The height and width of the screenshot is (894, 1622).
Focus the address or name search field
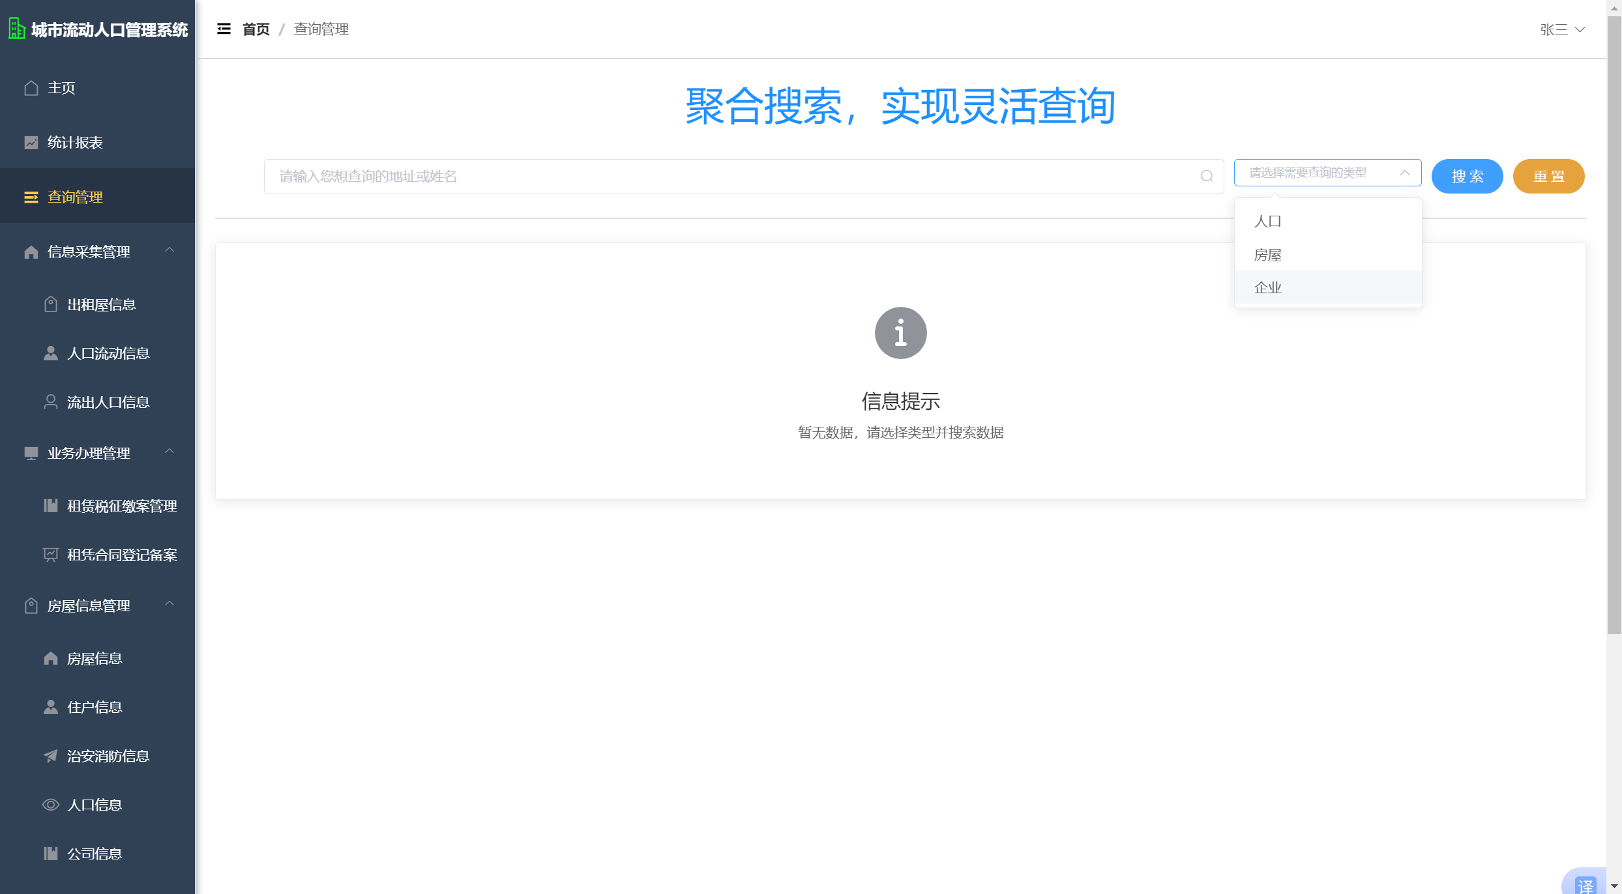pos(743,177)
